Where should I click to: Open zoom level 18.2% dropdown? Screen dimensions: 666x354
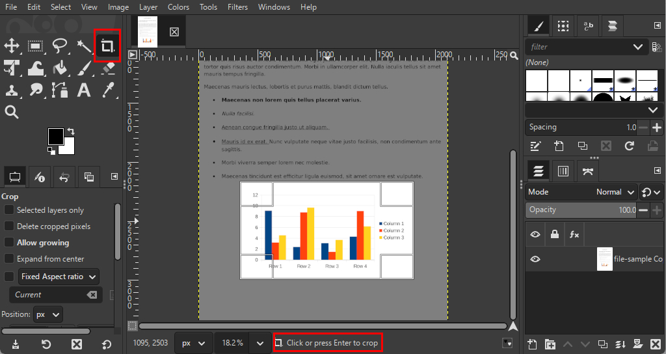[260, 343]
